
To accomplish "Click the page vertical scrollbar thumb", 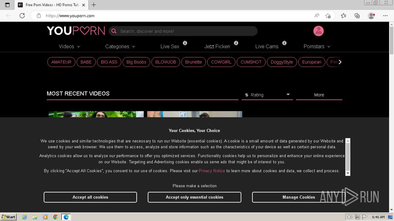I will [392, 41].
